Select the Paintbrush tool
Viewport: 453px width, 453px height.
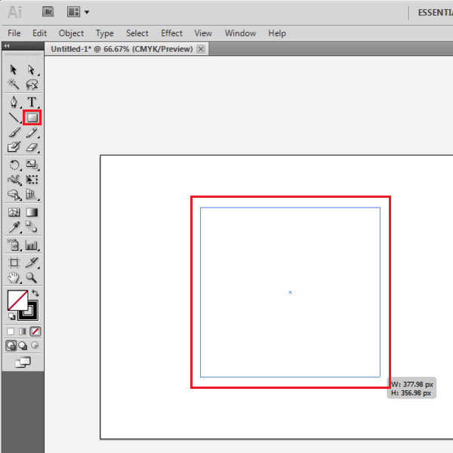[14, 132]
